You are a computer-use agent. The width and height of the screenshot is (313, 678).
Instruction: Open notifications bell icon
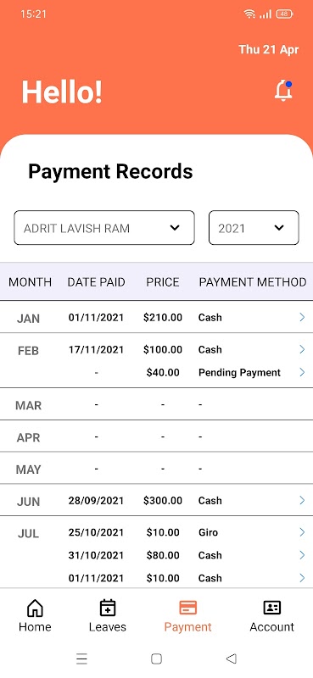point(283,91)
